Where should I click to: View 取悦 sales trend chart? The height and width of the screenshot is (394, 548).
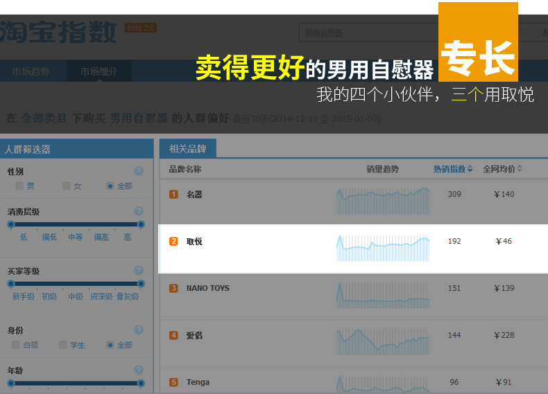(383, 248)
